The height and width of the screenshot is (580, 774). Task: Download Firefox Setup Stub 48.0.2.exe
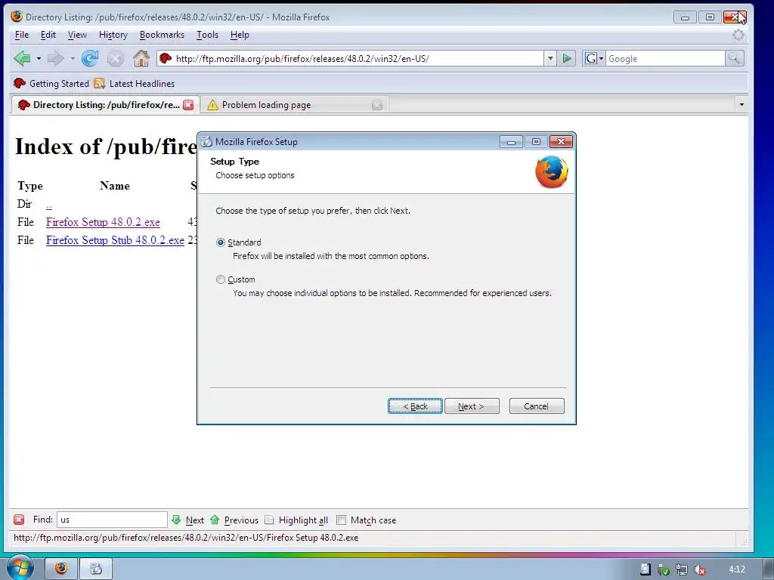click(x=115, y=240)
